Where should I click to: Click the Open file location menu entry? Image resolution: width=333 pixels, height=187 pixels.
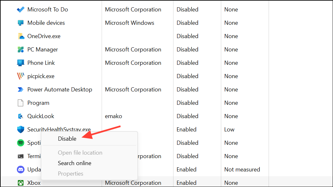(80, 153)
